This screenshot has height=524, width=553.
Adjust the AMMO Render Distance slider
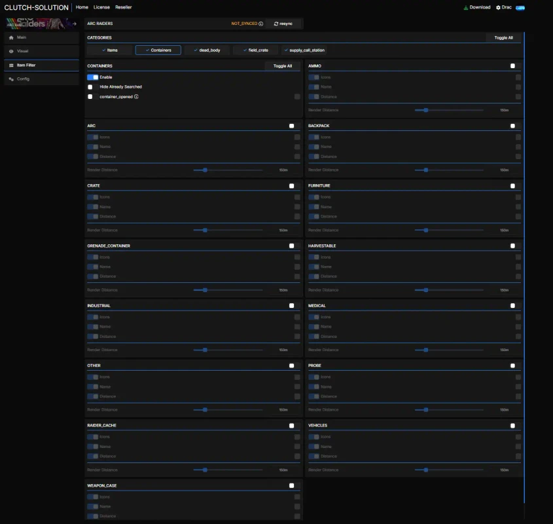(x=449, y=110)
